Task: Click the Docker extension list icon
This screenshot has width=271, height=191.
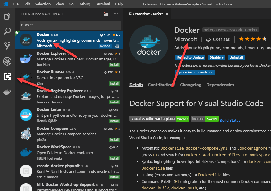Action: coord(26,40)
